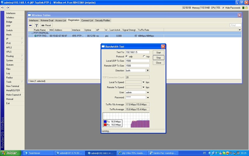Click the Start button in Bandwidth Test

pyautogui.click(x=158, y=52)
